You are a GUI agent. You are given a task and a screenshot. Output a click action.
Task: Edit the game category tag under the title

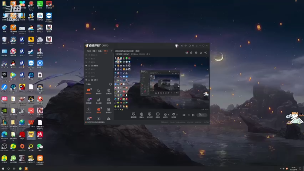point(122,54)
